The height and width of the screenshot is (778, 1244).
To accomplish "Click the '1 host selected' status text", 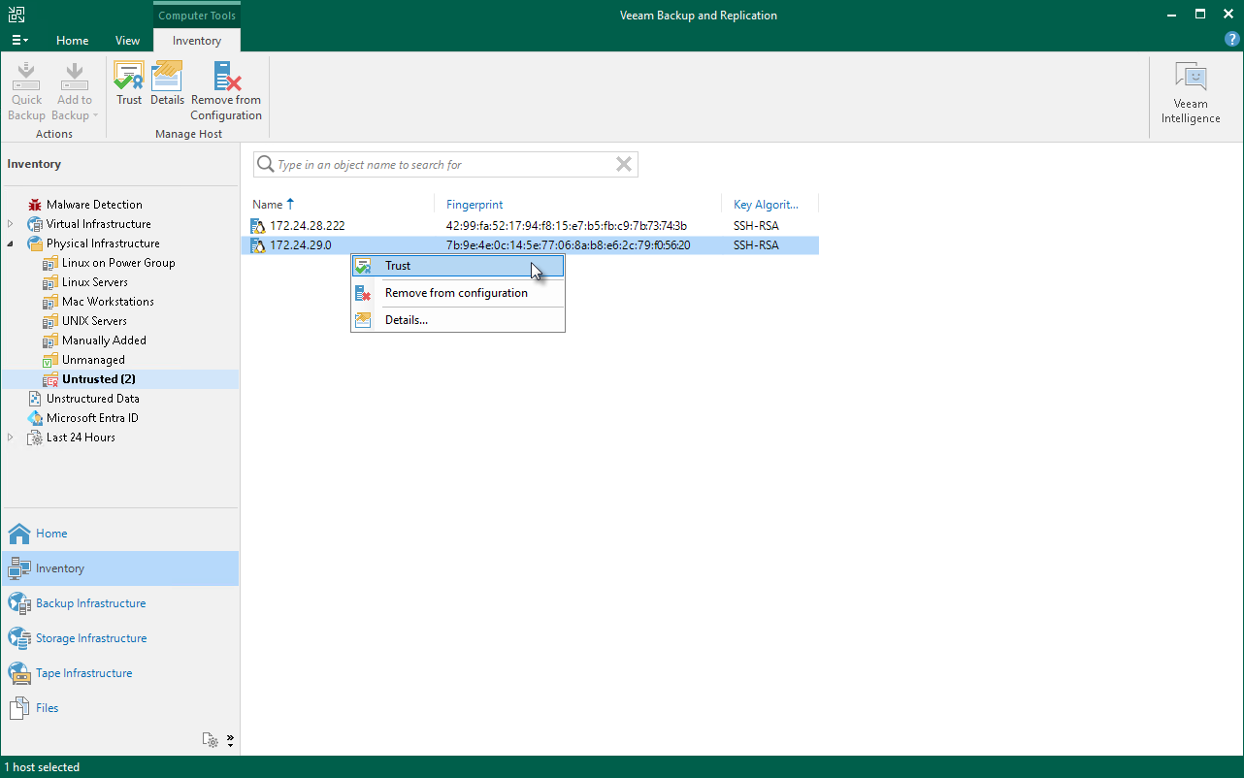I will pyautogui.click(x=42, y=767).
